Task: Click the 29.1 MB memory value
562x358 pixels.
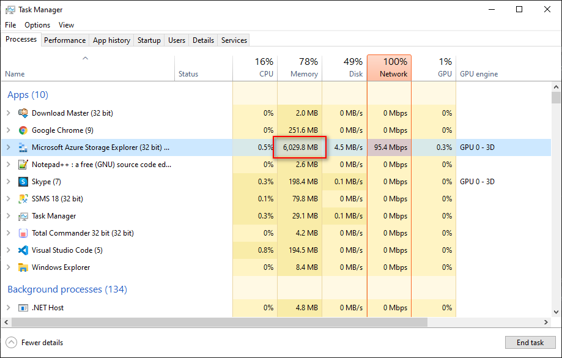Action: coord(305,216)
